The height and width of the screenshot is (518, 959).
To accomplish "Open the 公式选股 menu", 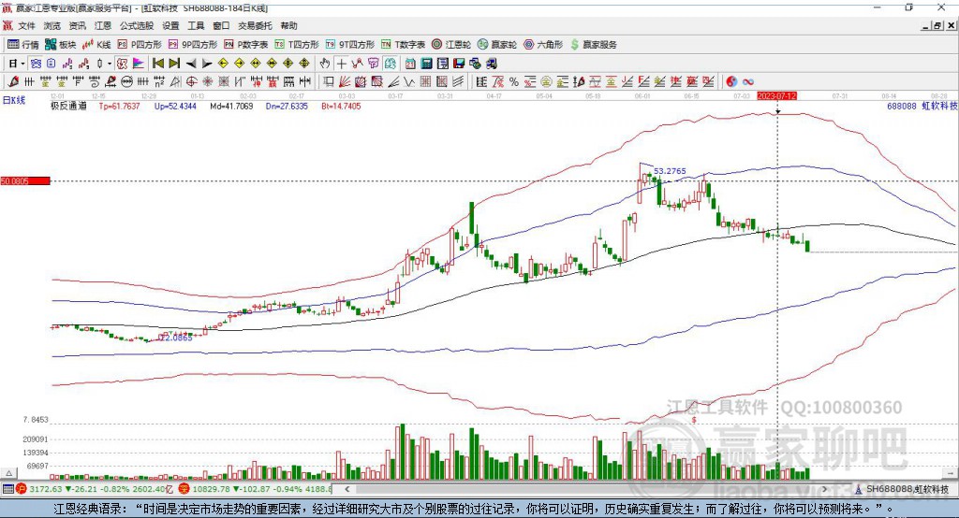I will (x=137, y=25).
